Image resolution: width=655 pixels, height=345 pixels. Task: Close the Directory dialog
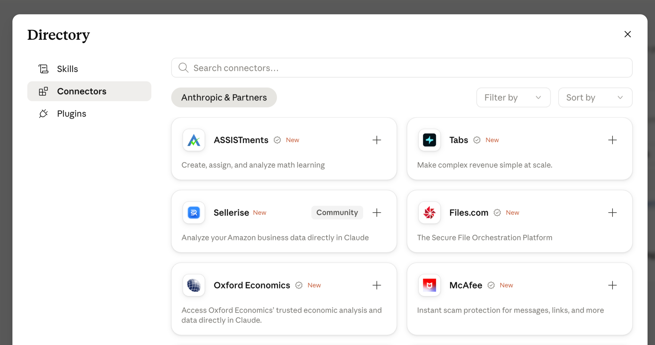[627, 34]
